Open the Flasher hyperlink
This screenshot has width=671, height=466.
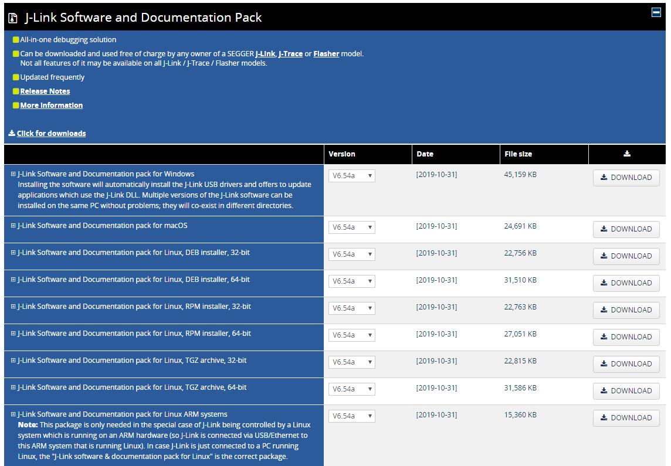coord(326,54)
